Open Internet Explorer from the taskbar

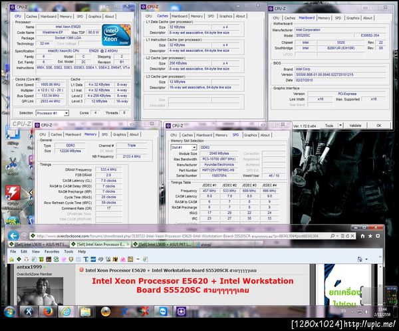[x=66, y=312]
